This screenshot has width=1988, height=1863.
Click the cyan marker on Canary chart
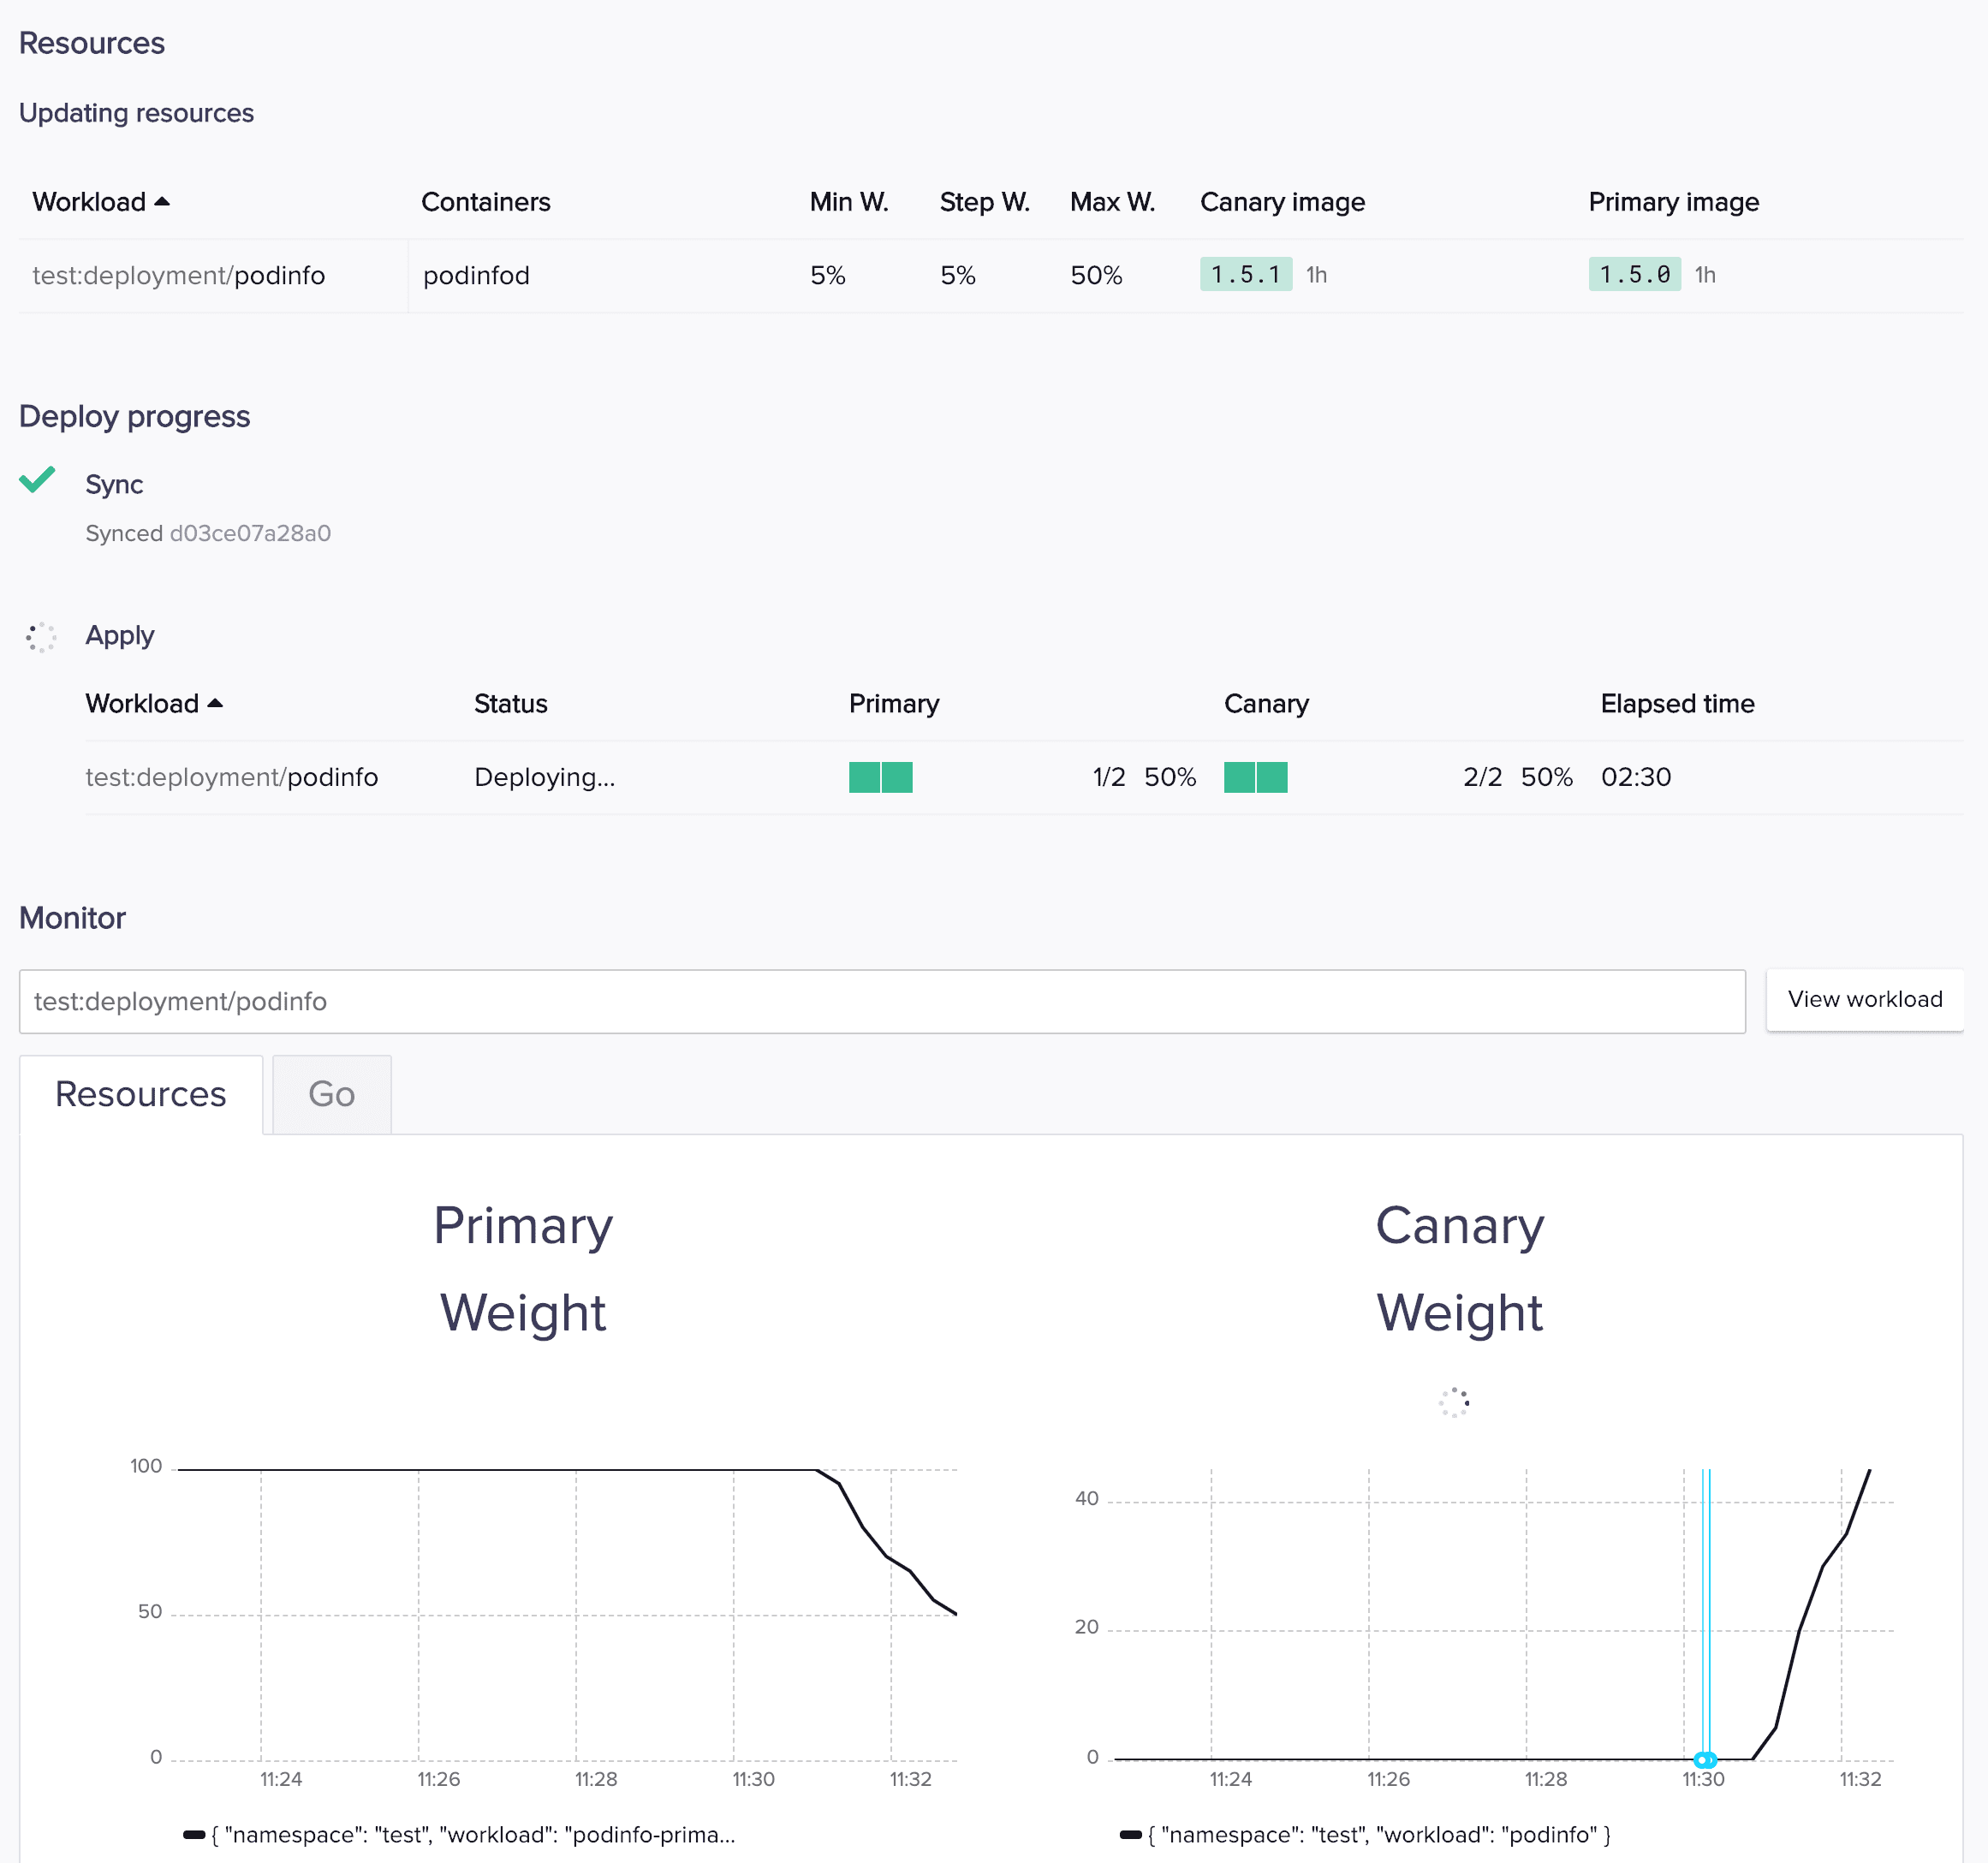click(1705, 1759)
